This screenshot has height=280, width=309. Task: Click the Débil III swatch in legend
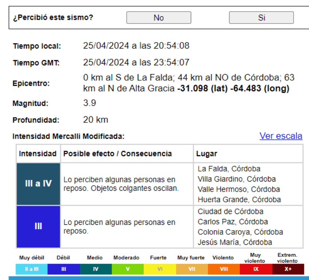point(64,269)
